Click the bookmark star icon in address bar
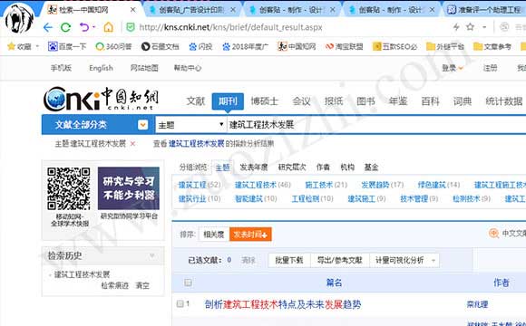The image size is (526, 326). pyautogui.click(x=470, y=27)
